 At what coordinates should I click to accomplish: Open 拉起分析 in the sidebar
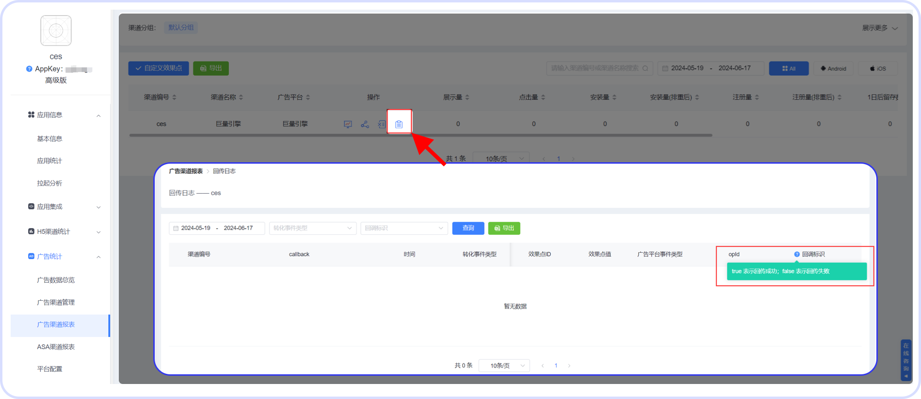(49, 183)
